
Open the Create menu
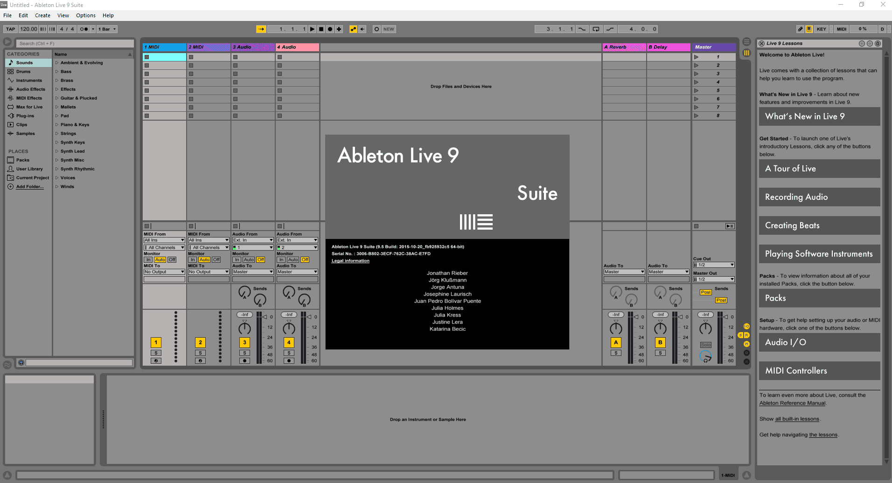pyautogui.click(x=42, y=15)
